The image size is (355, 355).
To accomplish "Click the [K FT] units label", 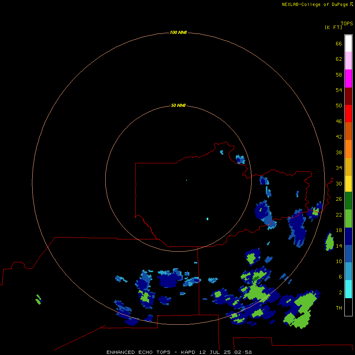I will (x=333, y=27).
